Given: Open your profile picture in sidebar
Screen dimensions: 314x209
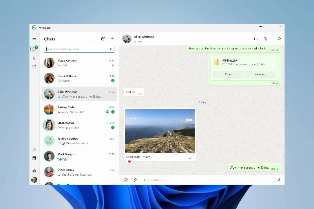Looking at the screenshot, I should point(34,180).
